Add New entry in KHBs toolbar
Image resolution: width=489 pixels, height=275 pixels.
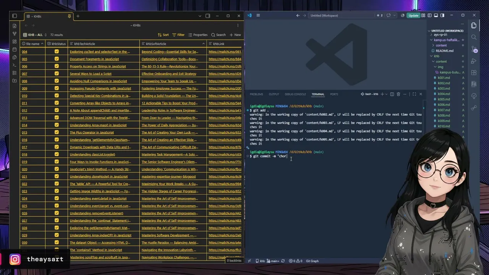pyautogui.click(x=235, y=35)
